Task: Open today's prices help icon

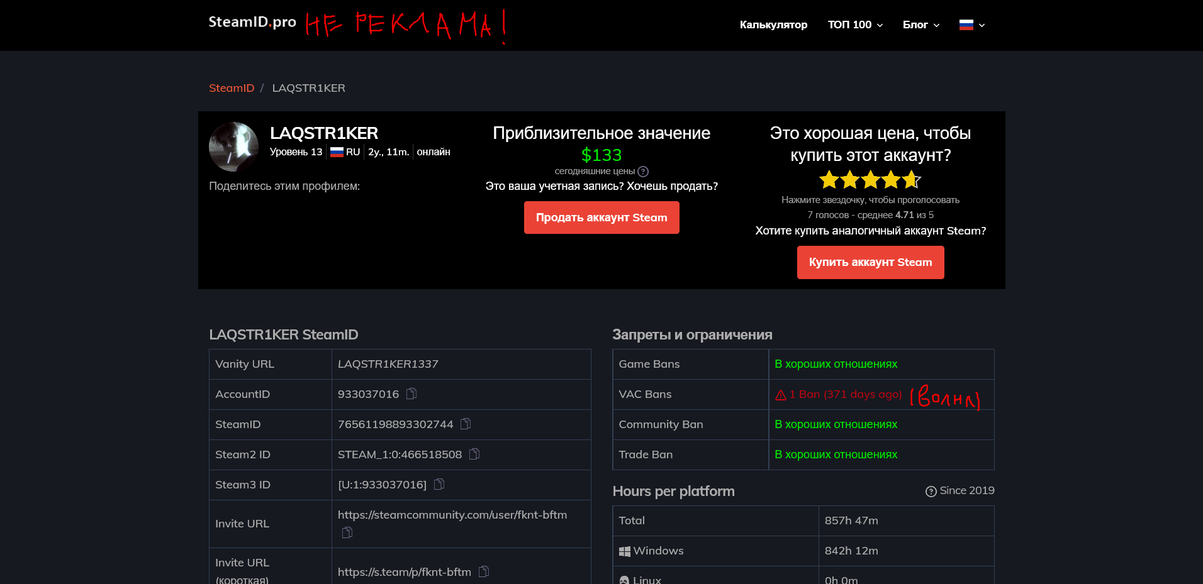Action: click(x=643, y=172)
